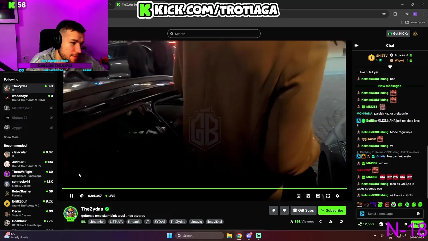Collapse the chat panel

tap(356, 45)
